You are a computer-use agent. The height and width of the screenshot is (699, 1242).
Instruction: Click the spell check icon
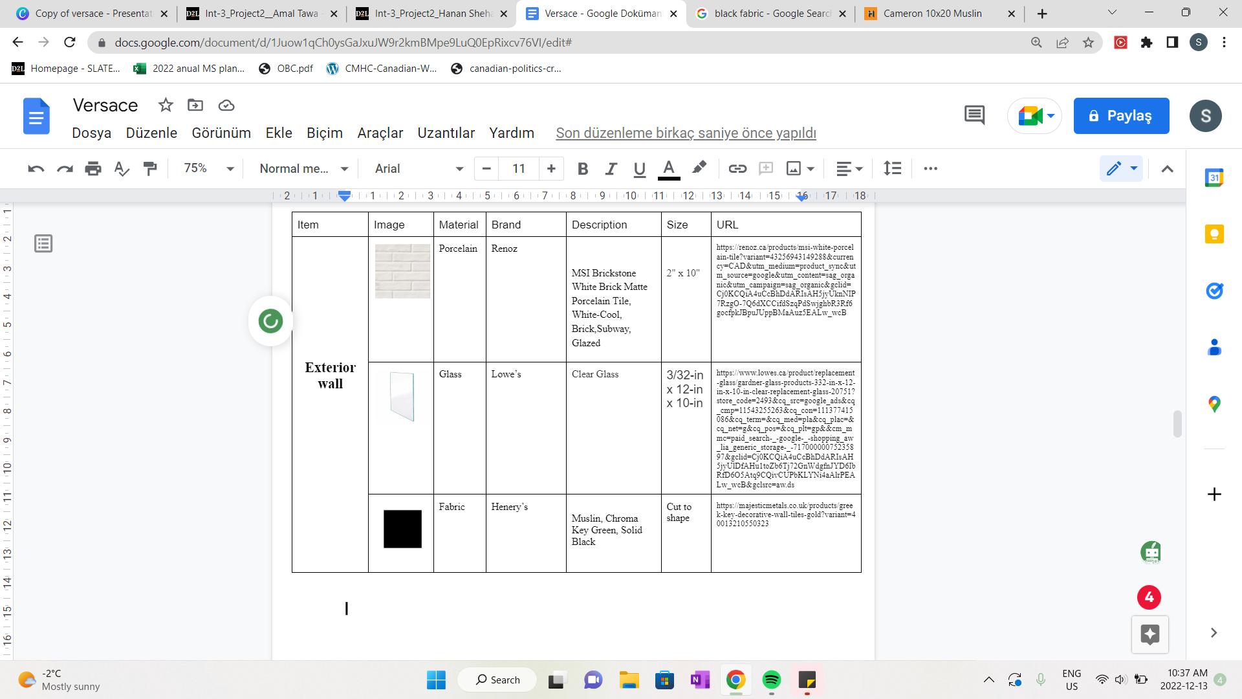[122, 169]
